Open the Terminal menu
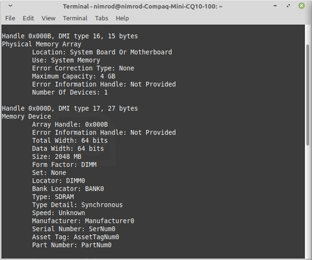 click(75, 18)
